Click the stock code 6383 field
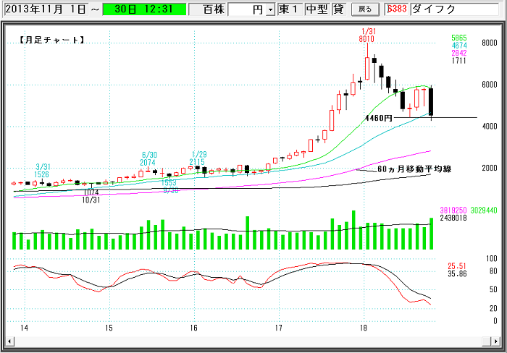Image resolution: width=507 pixels, height=353 pixels. (397, 9)
